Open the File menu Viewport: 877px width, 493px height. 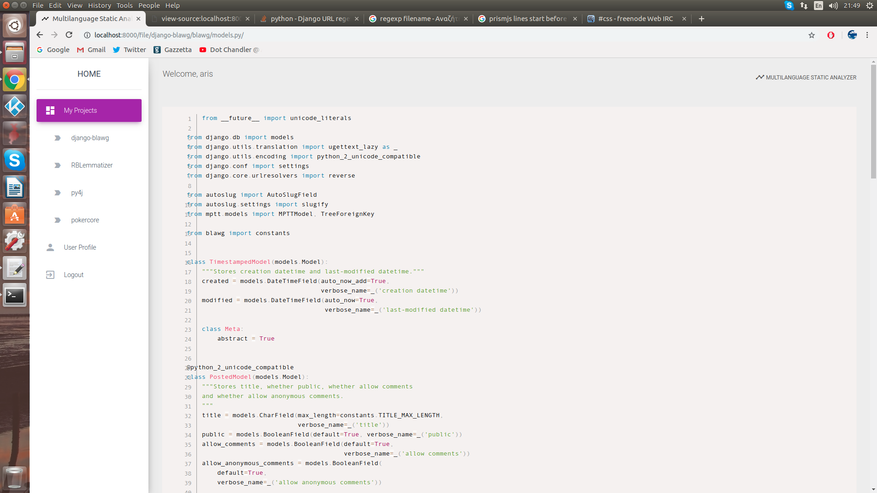click(38, 5)
